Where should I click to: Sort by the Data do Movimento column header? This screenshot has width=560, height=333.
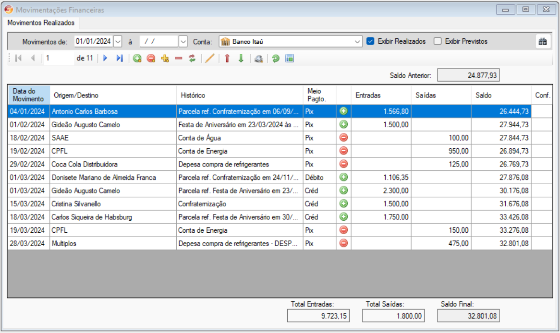click(x=28, y=95)
